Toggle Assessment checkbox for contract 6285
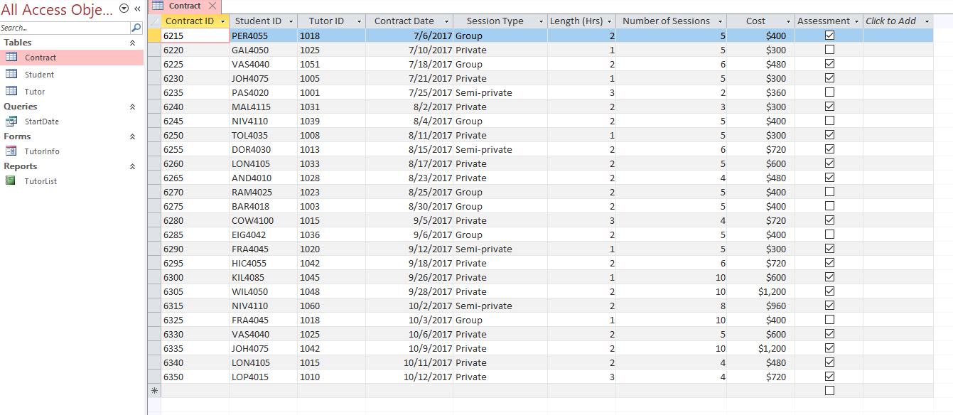This screenshot has width=953, height=415. point(829,235)
